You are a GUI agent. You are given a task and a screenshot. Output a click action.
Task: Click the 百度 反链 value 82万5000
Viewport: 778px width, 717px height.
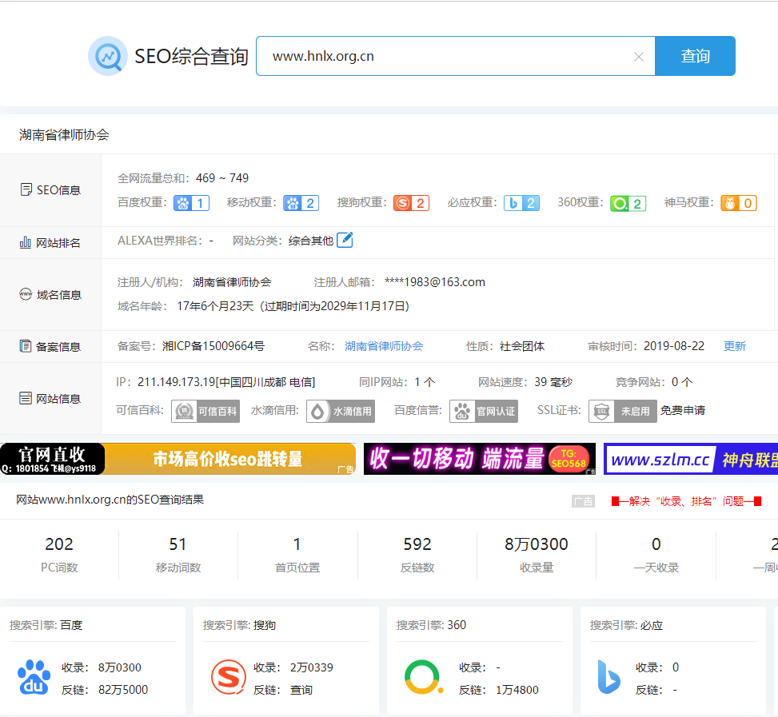pyautogui.click(x=123, y=690)
